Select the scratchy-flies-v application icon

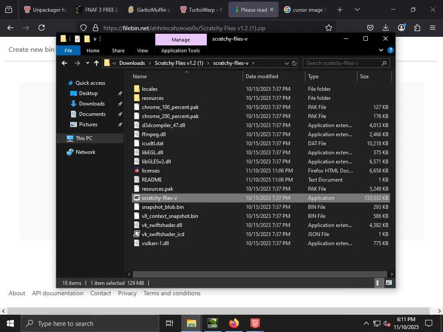click(137, 198)
